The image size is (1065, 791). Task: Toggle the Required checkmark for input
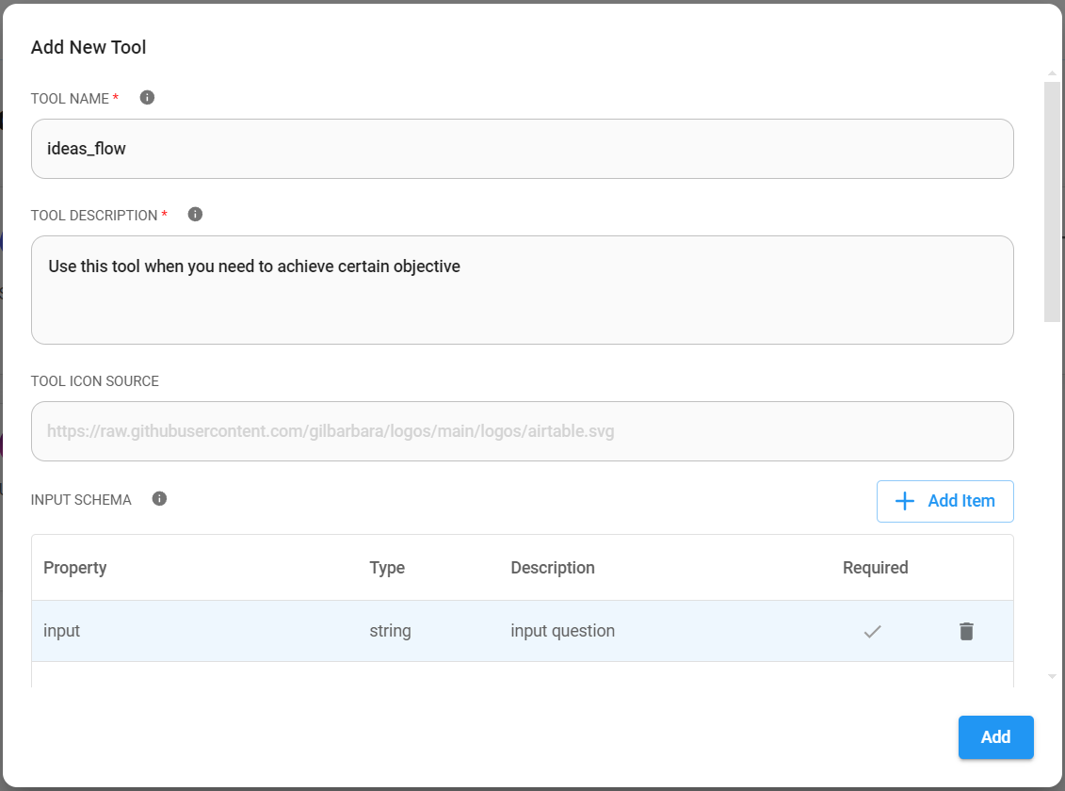coord(872,631)
